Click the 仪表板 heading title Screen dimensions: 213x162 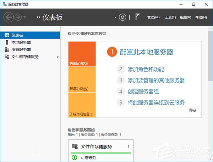(x=53, y=17)
